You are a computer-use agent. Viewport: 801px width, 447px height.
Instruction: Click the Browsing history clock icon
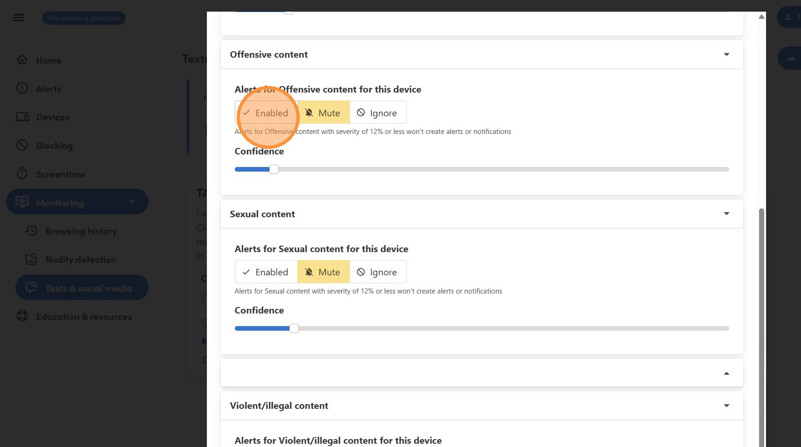32,231
